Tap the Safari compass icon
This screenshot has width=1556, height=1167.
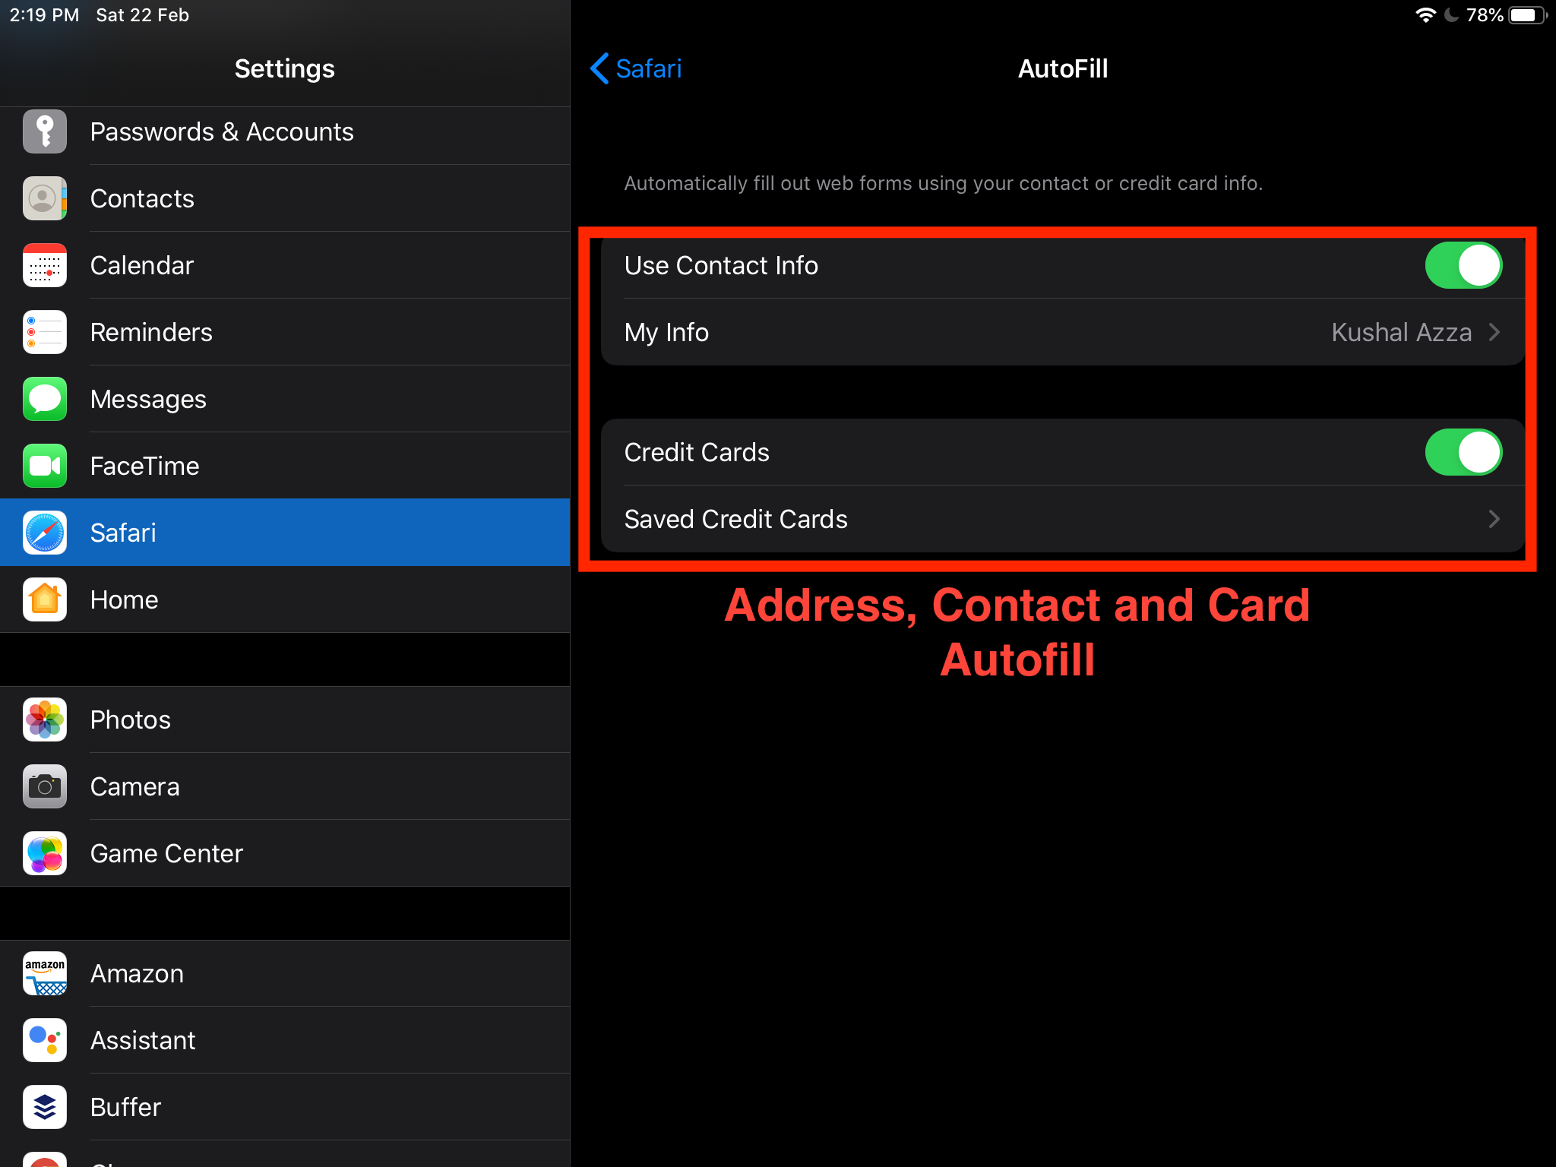(45, 533)
